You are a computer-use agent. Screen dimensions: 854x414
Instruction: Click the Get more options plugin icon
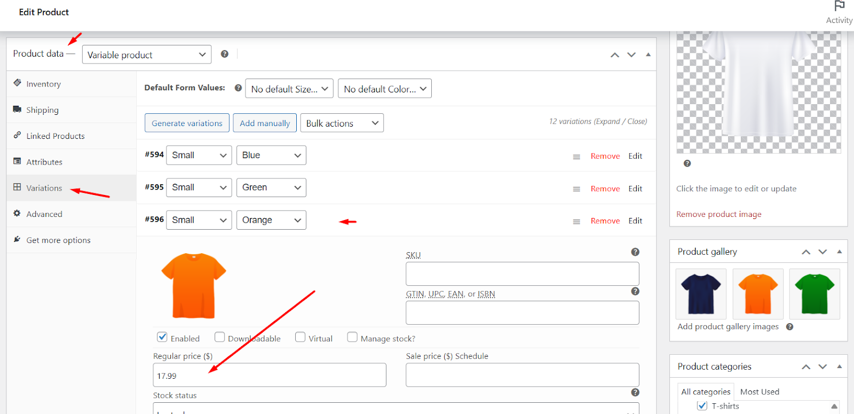pos(17,239)
